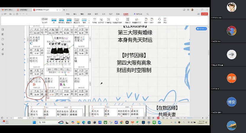Screen dimensions: 246x133
Task: Click the vertical scrollbar of the document
Action: tap(208, 53)
